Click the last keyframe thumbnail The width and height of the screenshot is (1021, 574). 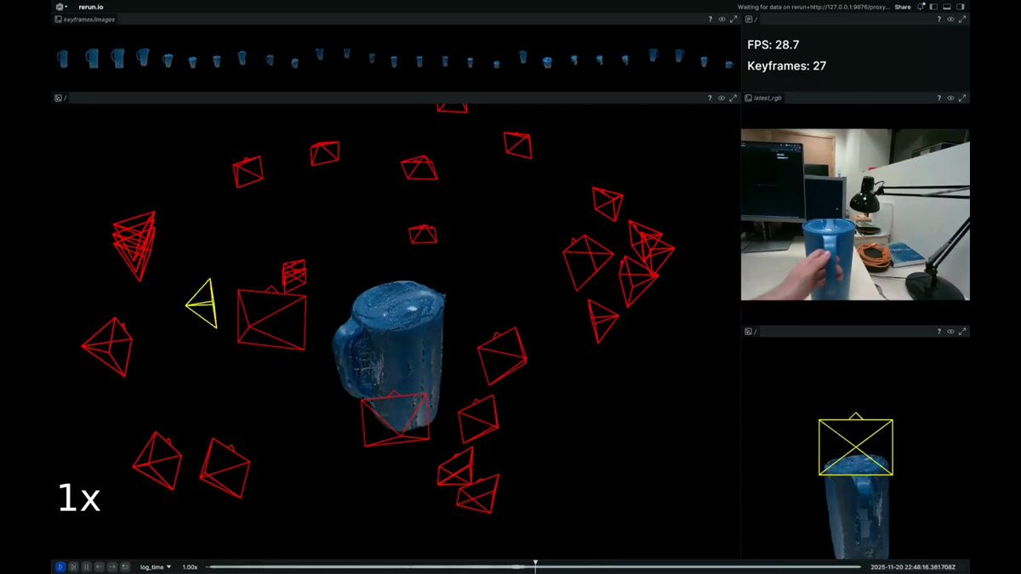click(x=729, y=64)
